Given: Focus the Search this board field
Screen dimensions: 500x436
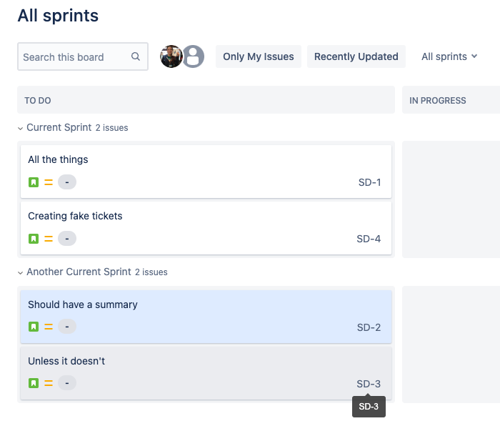Looking at the screenshot, I should (x=74, y=57).
